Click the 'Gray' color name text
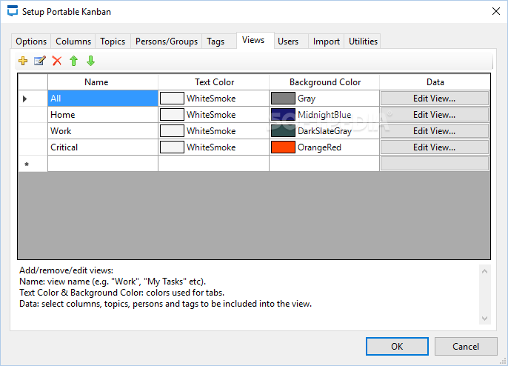Image resolution: width=508 pixels, height=366 pixels. coord(307,99)
